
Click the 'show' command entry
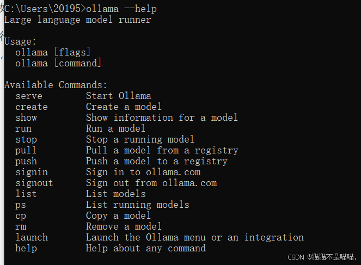click(x=26, y=118)
